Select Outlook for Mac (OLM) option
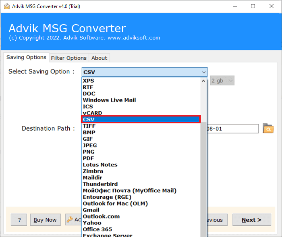Screen dimensions: 282x237 coord(141,204)
